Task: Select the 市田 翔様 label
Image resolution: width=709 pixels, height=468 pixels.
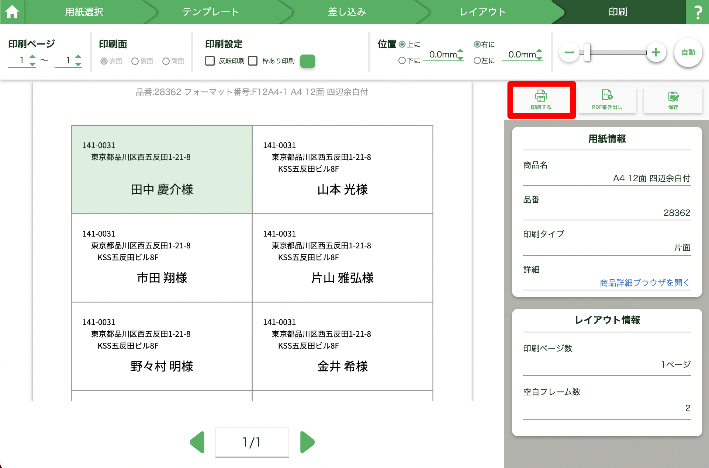Action: [162, 258]
